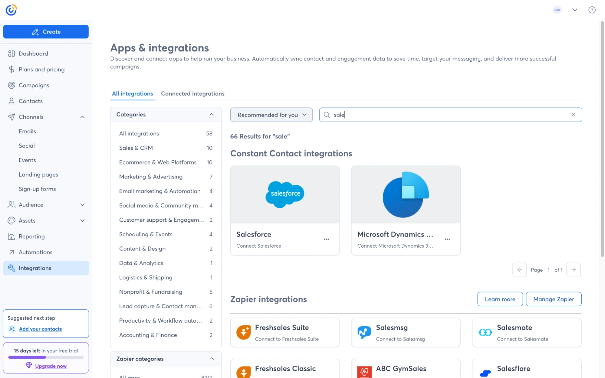Select the Automations arrow icon
This screenshot has height=378, width=605.
[x=12, y=252]
